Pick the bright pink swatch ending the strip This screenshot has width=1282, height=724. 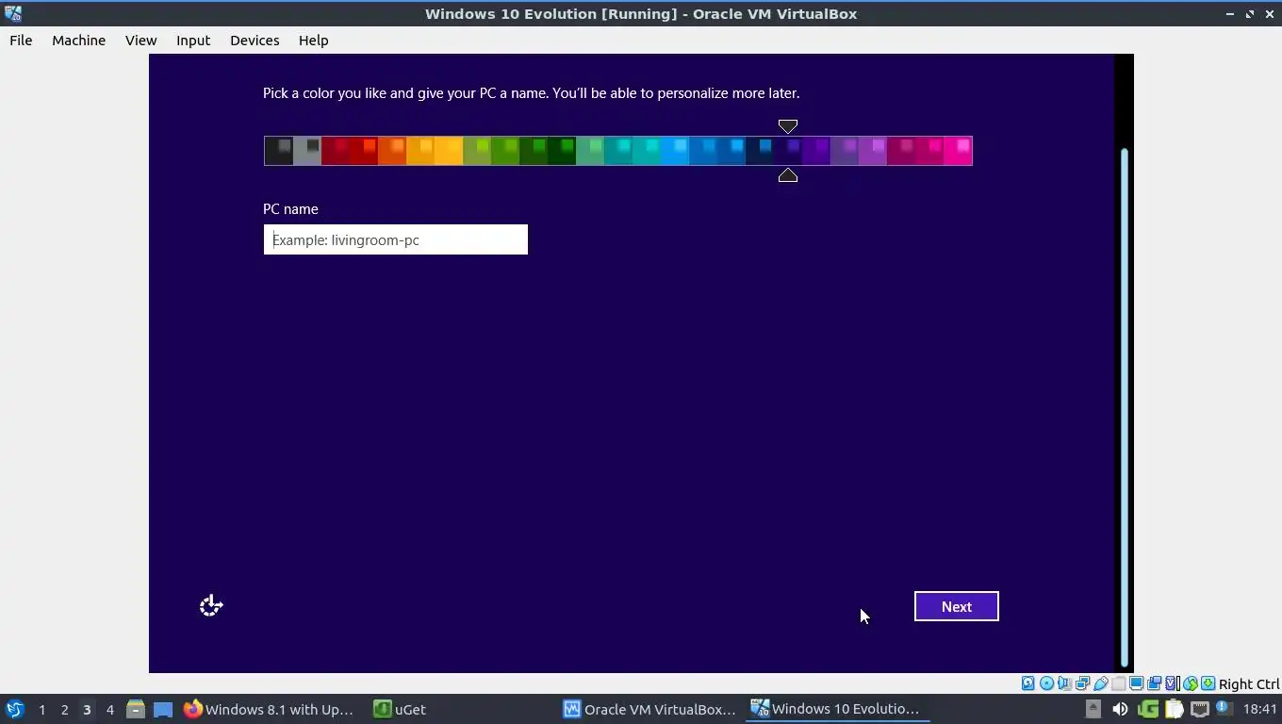pyautogui.click(x=958, y=151)
